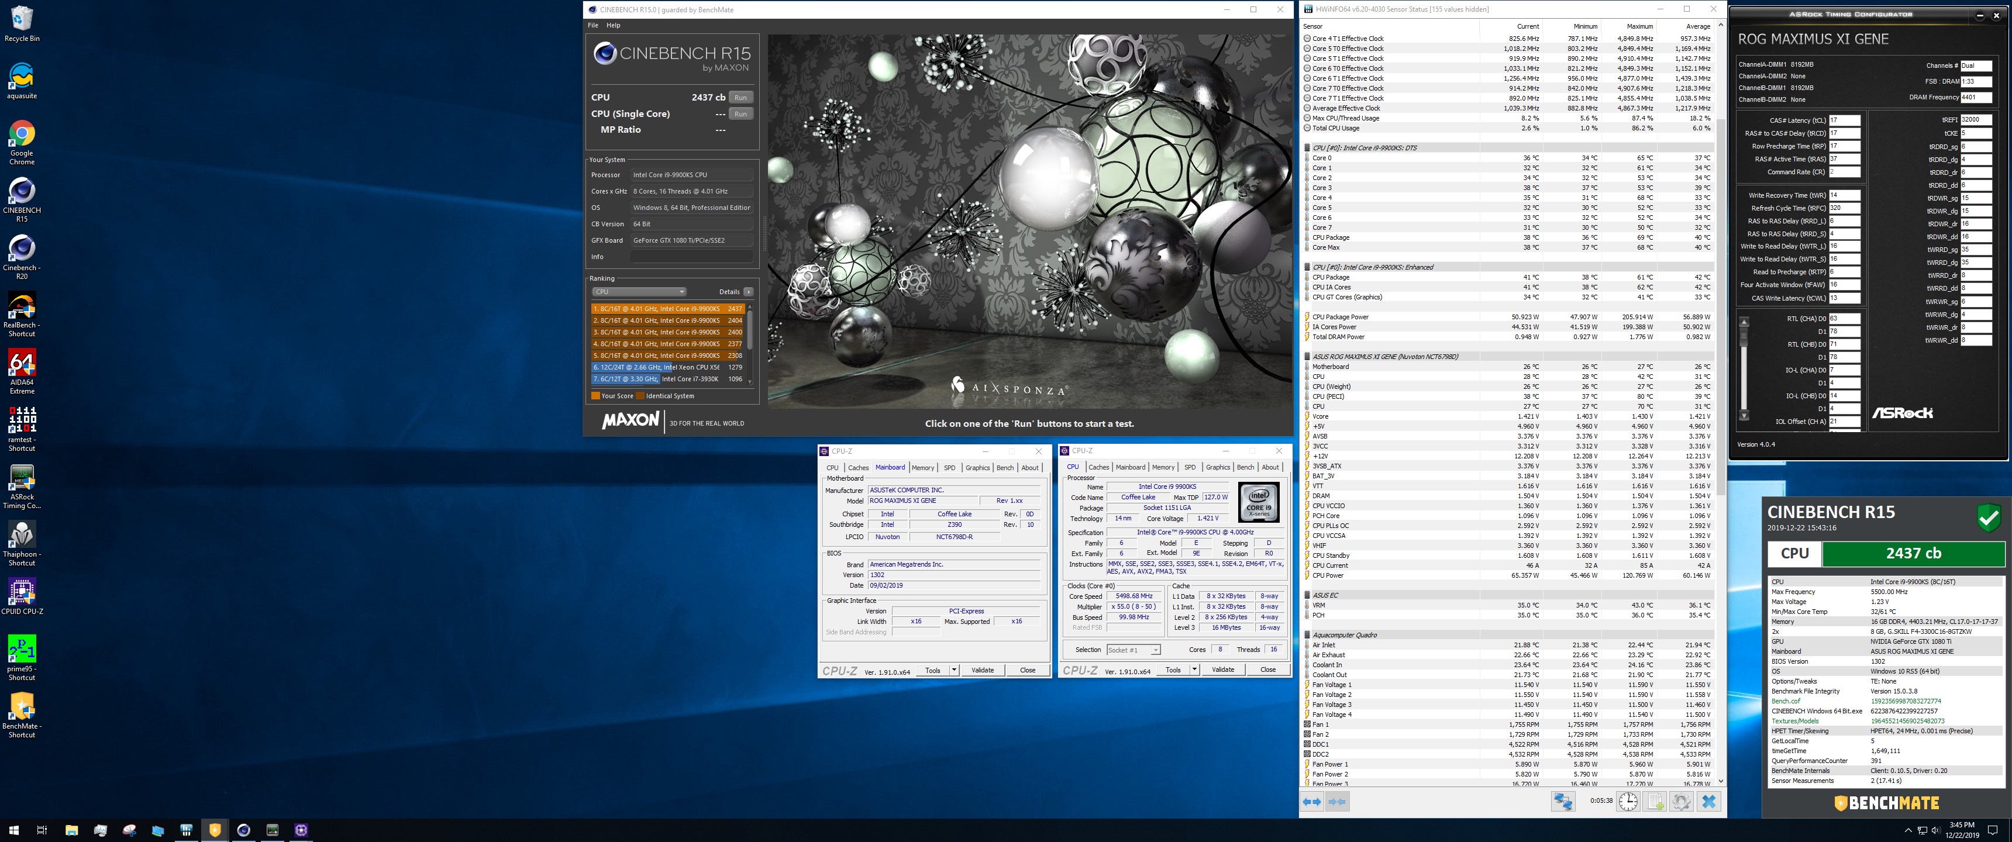
Task: Click the tREFI value field in Timing Configurator
Action: pos(1976,119)
